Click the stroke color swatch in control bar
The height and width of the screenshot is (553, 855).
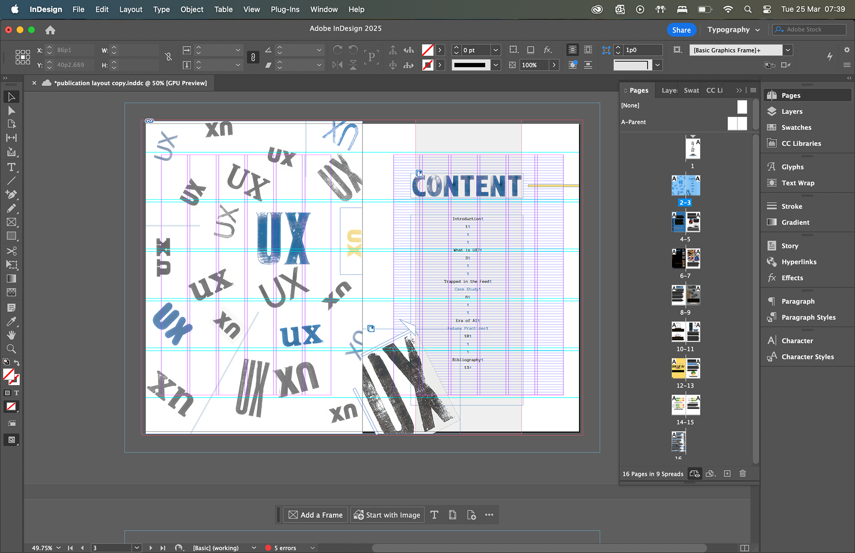[427, 65]
